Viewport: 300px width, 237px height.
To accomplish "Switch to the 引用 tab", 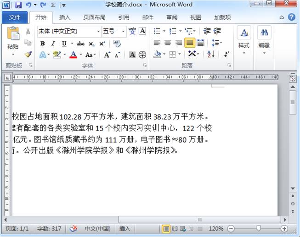I will (124, 17).
